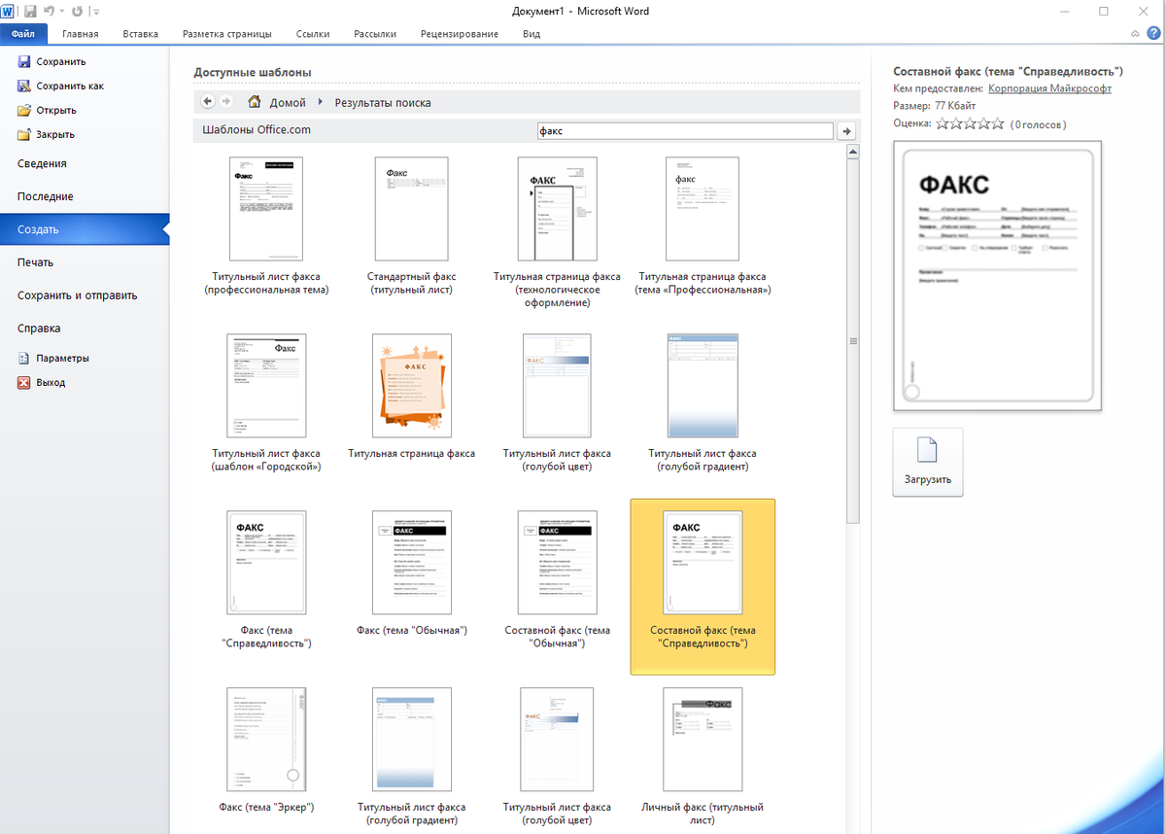This screenshot has height=834, width=1166.
Task: Click the fifth rating star
Action: click(x=997, y=123)
